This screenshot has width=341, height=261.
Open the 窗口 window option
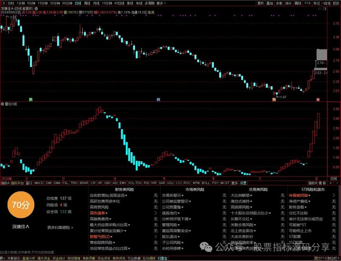tap(29, 183)
